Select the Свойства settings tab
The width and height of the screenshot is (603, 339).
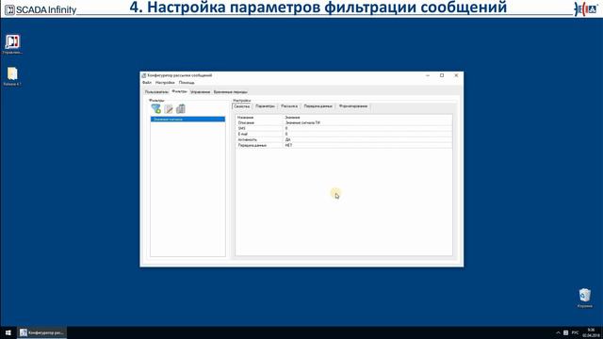click(x=242, y=106)
